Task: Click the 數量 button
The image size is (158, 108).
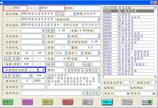Action: (x=51, y=31)
